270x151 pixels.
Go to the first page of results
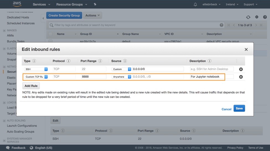pos(229,25)
